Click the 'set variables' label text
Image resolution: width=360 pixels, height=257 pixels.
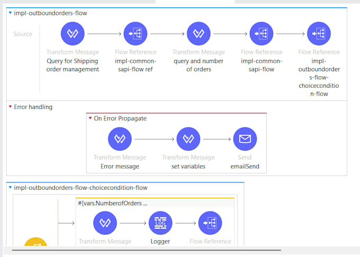[188, 166]
